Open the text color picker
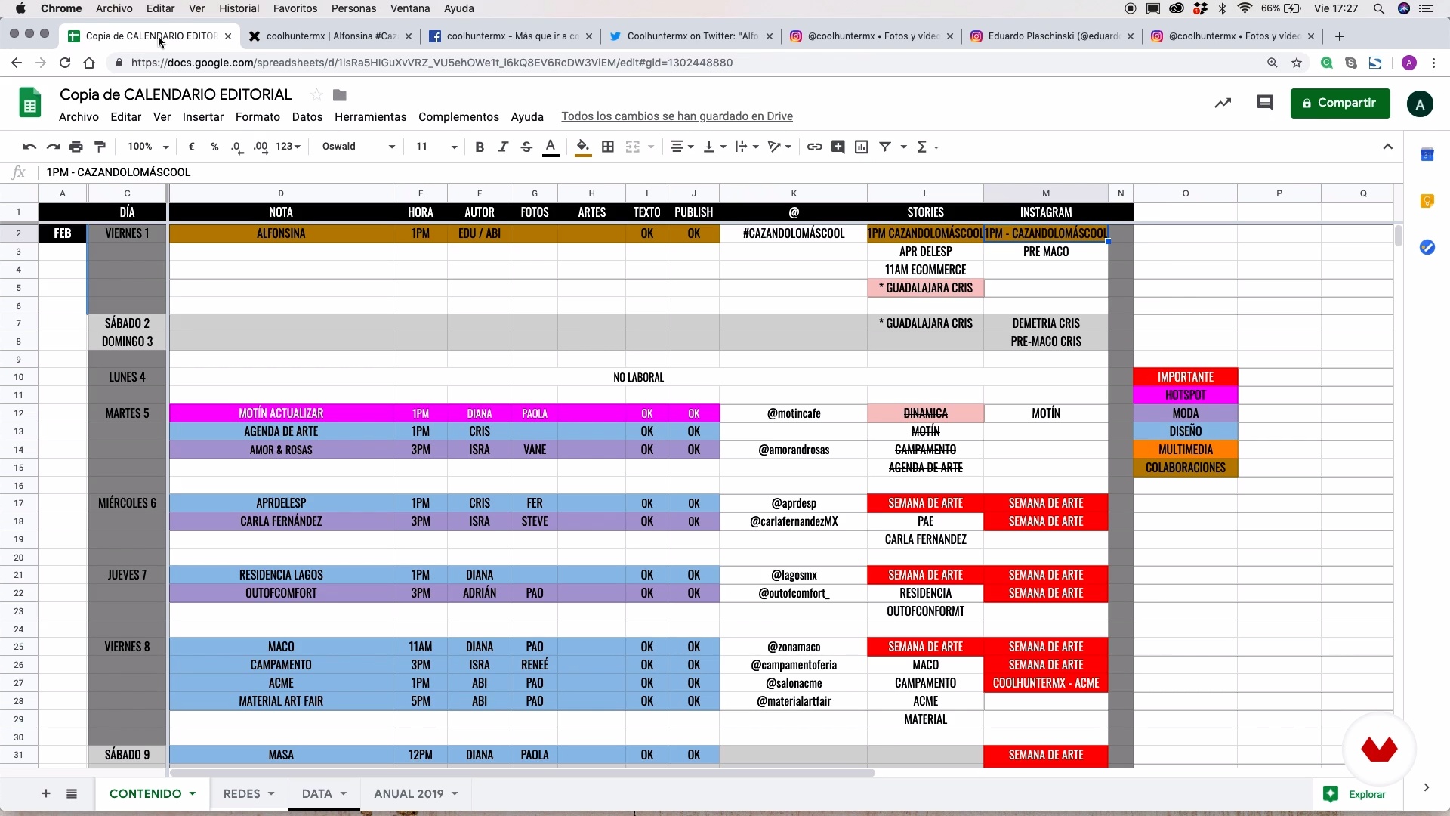 (x=551, y=147)
